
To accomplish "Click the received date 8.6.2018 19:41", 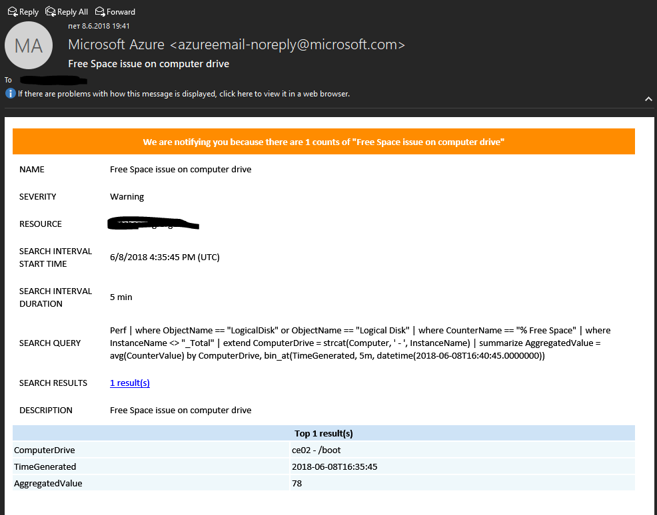I will coord(99,26).
